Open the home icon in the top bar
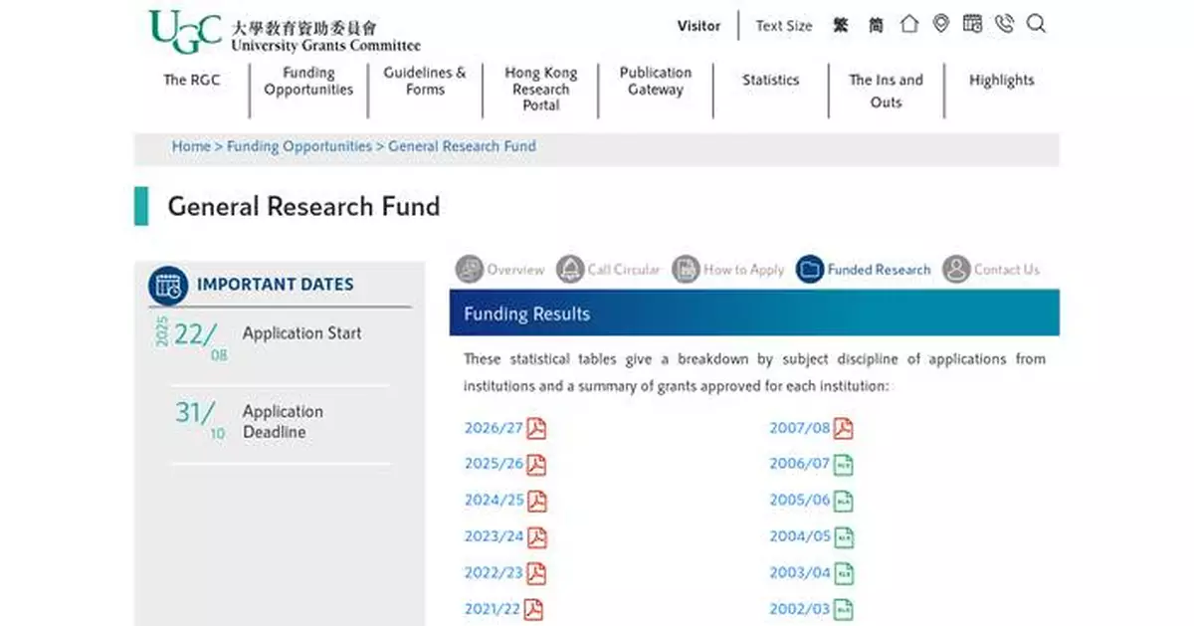1194x626 pixels. 908,24
